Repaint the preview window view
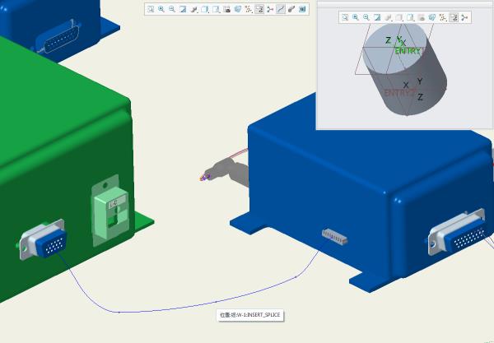This screenshot has width=494, height=343. 377,17
